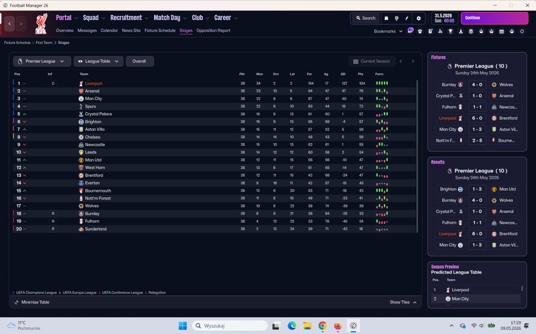The image size is (536, 334).
Task: Click the pencil edit icon in top toolbar
Action: coord(407,18)
